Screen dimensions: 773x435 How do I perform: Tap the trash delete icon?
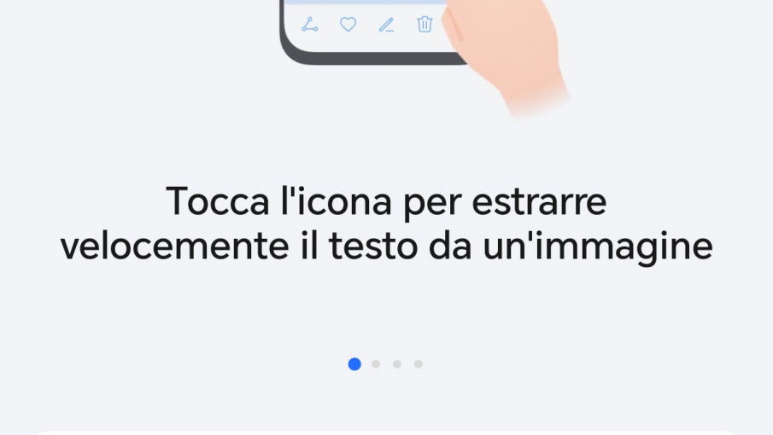click(425, 24)
